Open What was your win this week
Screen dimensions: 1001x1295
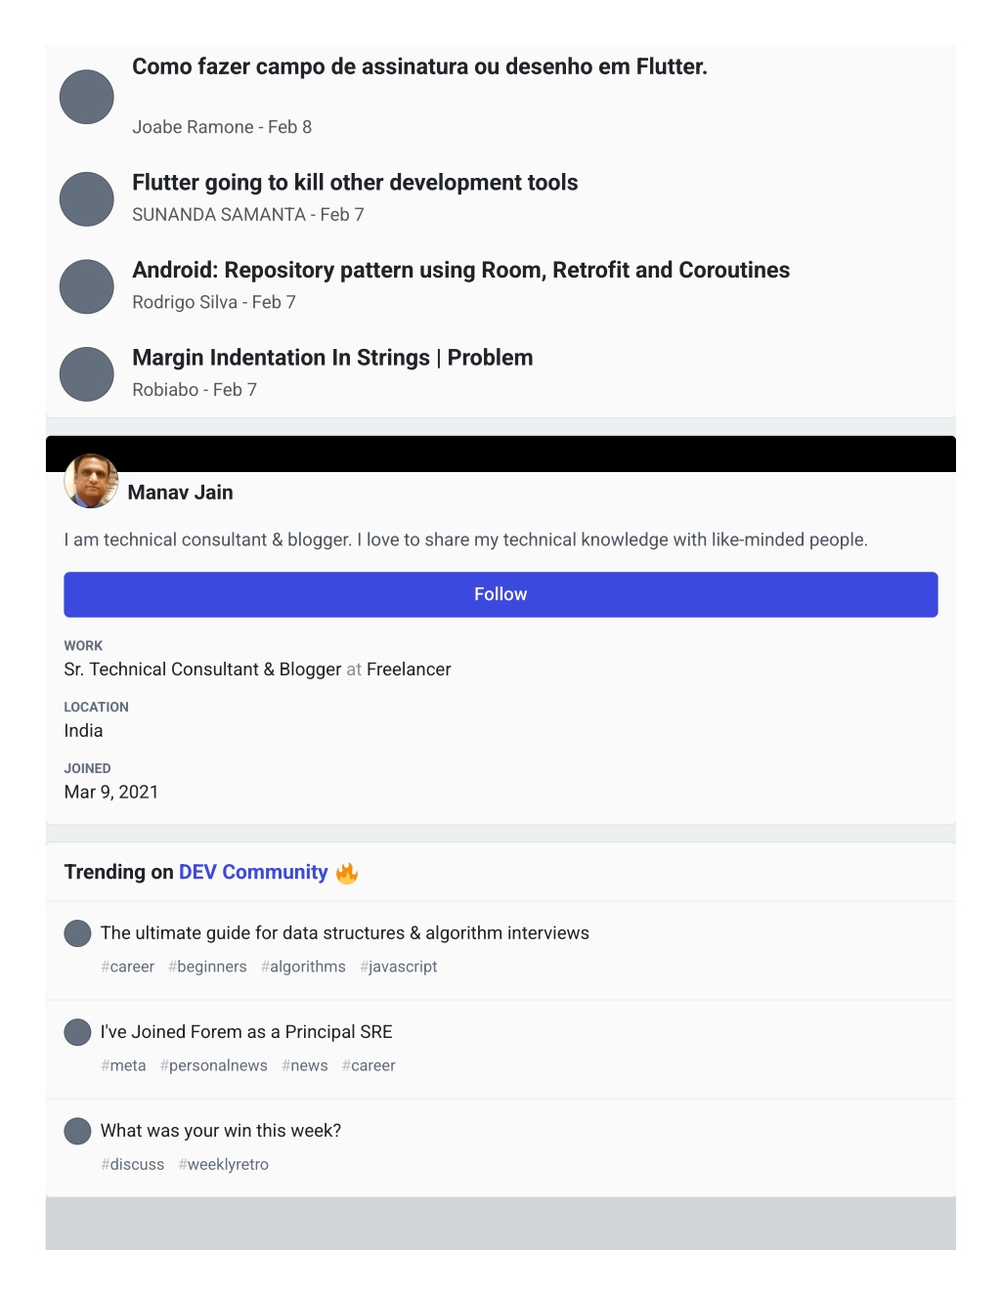tap(221, 1131)
